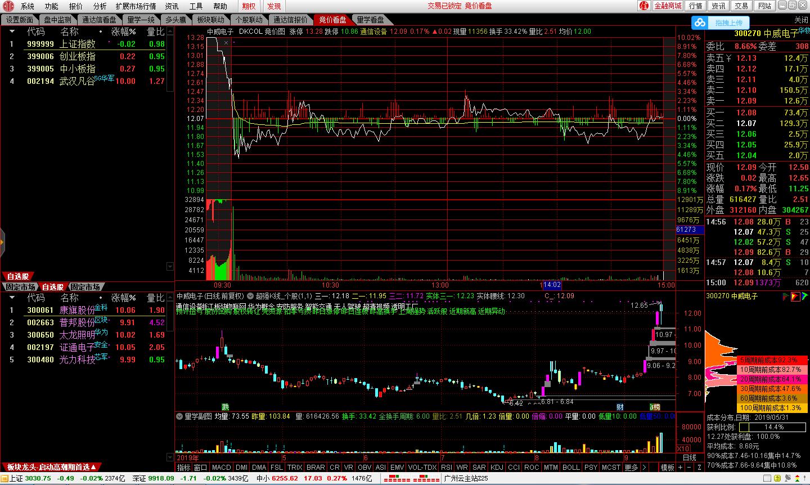Click the first 固定市场 tab

pyautogui.click(x=20, y=287)
